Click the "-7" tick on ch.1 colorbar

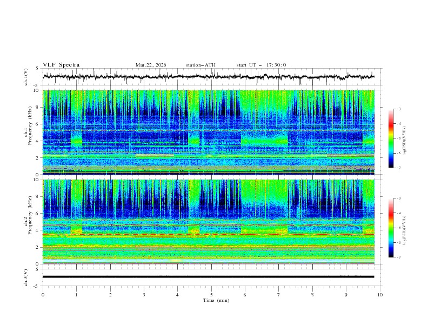coord(399,168)
